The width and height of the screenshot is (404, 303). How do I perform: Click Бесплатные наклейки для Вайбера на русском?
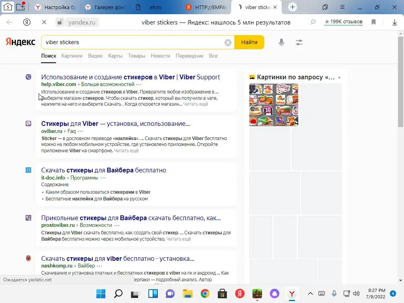(x=97, y=199)
